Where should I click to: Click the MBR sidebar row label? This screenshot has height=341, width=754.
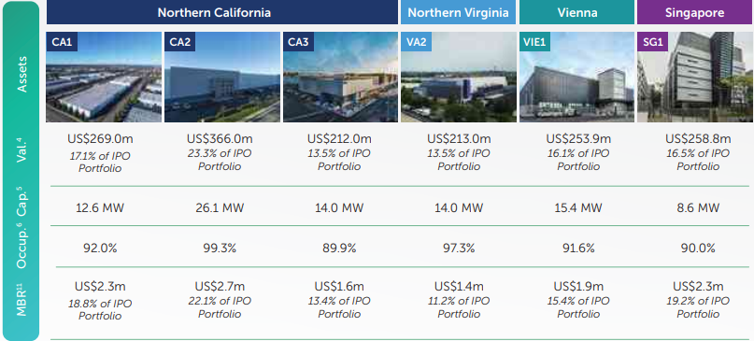(x=22, y=299)
